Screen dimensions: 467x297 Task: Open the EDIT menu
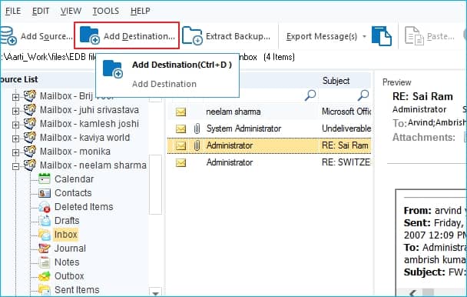click(x=41, y=11)
